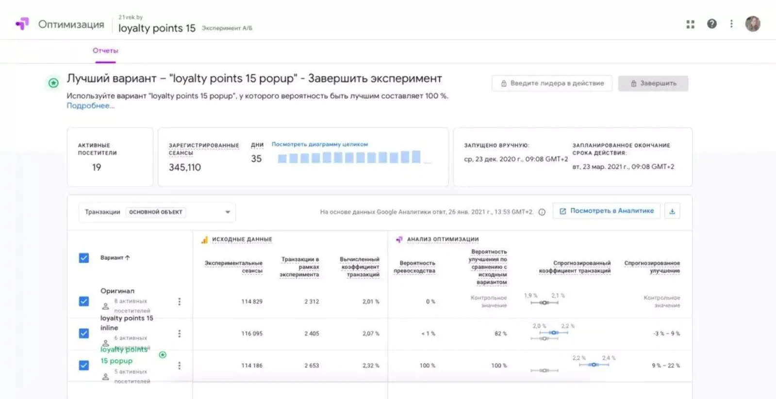The width and height of the screenshot is (776, 399).
Task: Uncheck the Оригинал variant checkbox
Action: 84,302
